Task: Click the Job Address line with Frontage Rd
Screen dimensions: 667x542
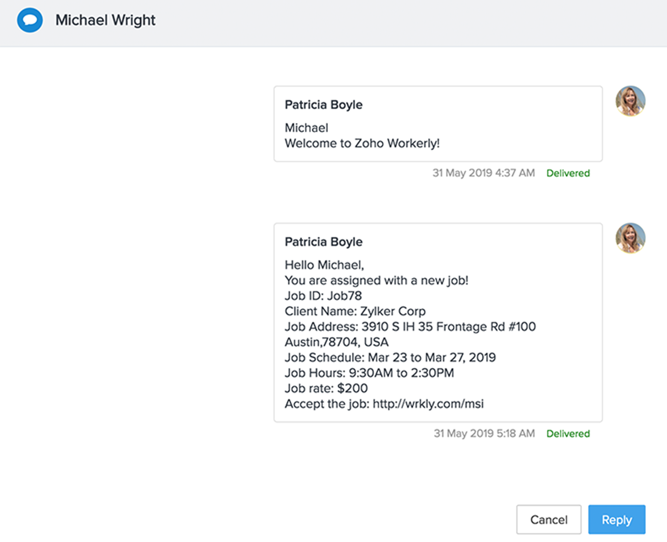Action: 410,327
